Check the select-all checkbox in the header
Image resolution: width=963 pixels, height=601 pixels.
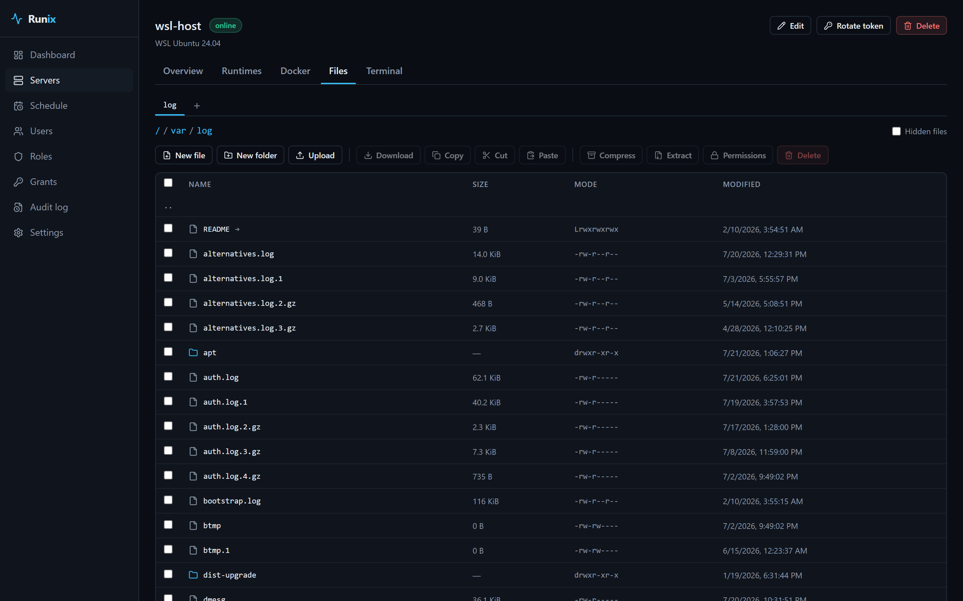[x=168, y=182]
